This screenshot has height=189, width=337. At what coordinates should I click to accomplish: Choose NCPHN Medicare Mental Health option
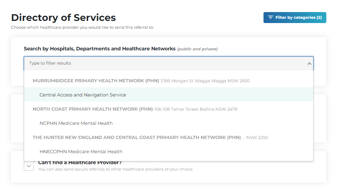(76, 123)
